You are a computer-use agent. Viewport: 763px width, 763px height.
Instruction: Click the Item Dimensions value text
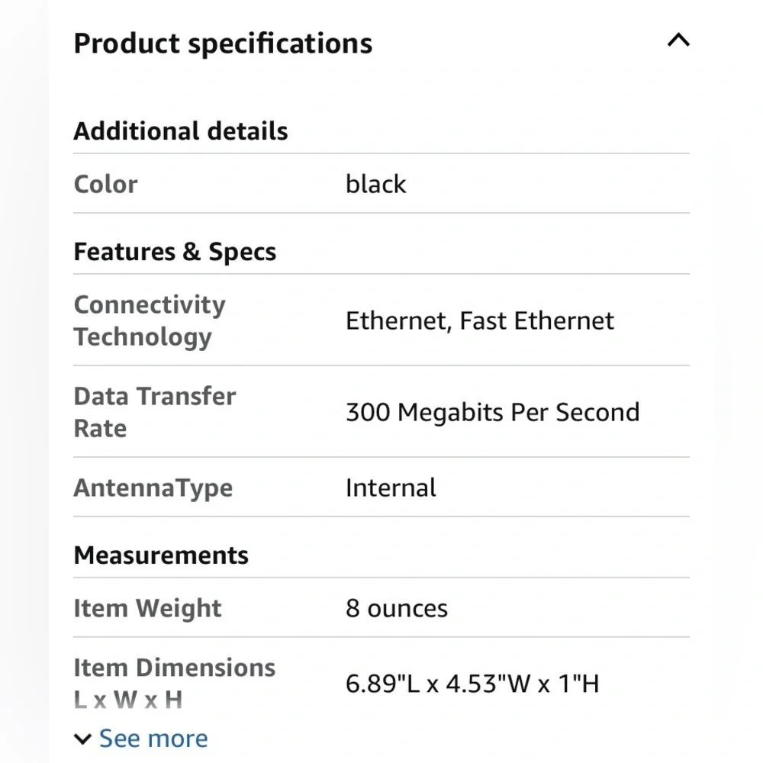pos(472,684)
